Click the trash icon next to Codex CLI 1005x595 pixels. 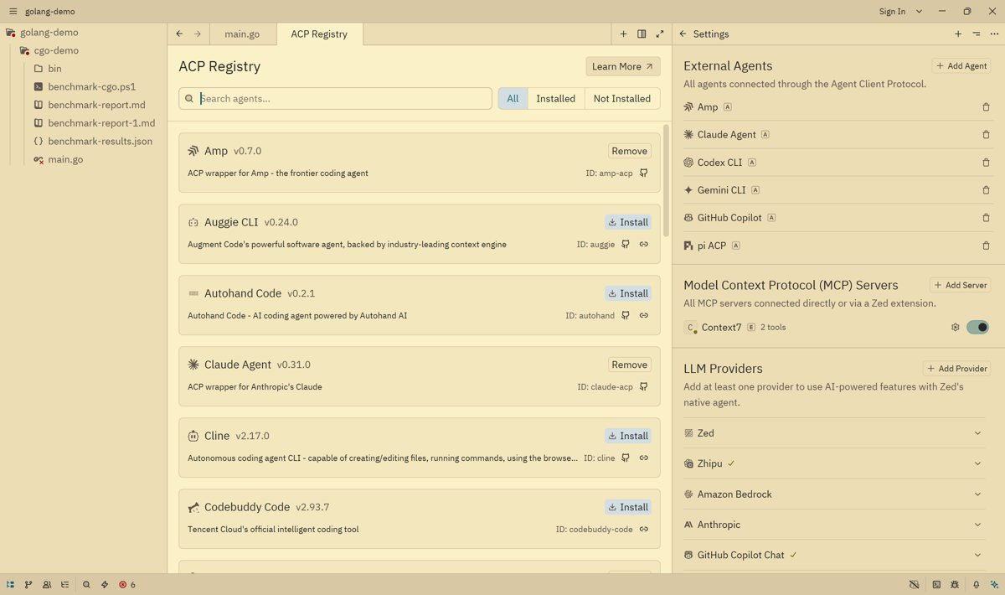[x=986, y=163]
